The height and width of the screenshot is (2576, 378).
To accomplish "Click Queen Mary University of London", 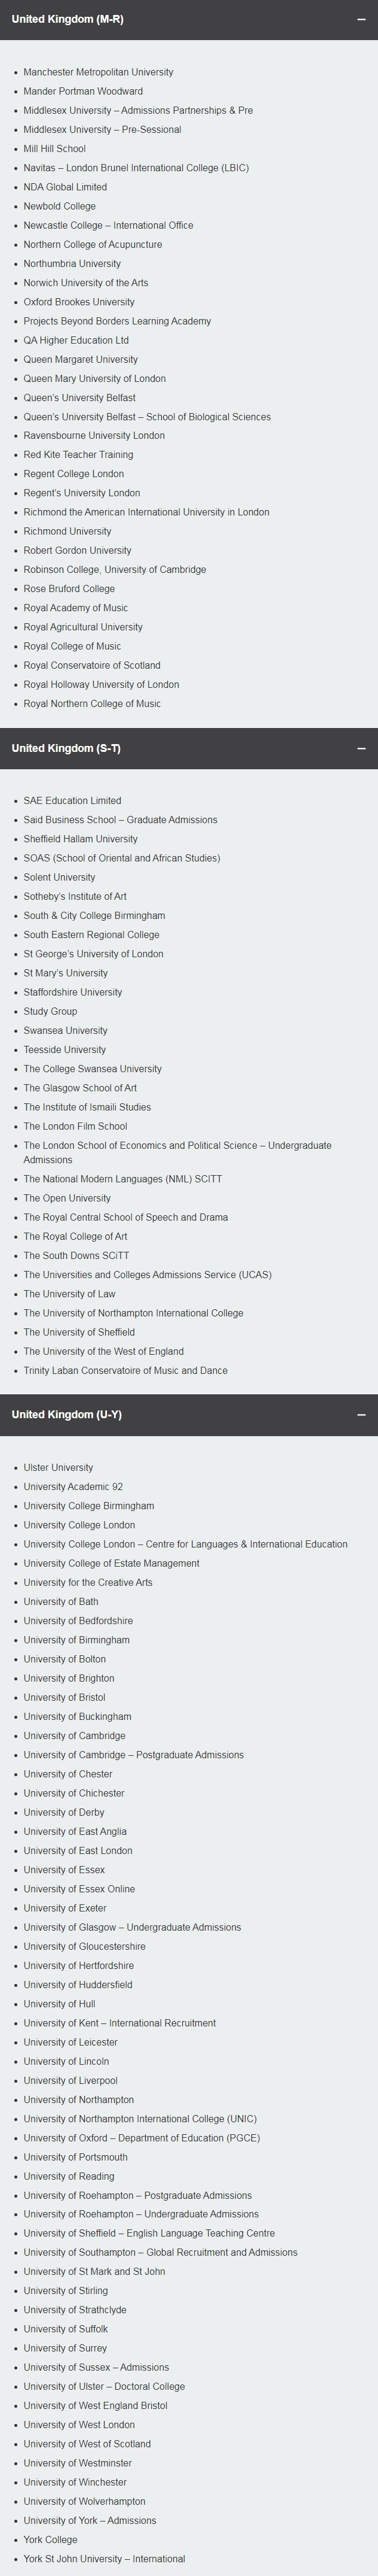I will (95, 379).
